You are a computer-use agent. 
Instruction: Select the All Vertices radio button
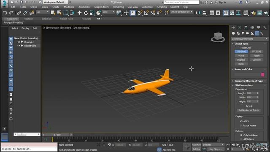[x=241, y=139]
